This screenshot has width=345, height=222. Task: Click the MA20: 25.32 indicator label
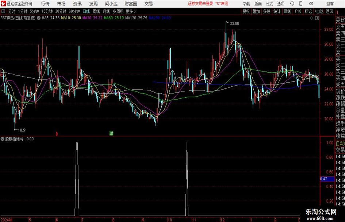[x=92, y=18]
